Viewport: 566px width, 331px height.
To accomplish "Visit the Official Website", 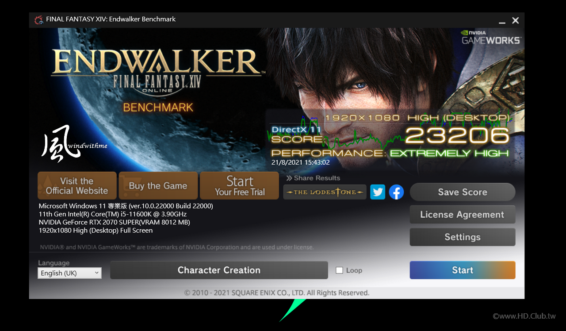I will pos(77,186).
